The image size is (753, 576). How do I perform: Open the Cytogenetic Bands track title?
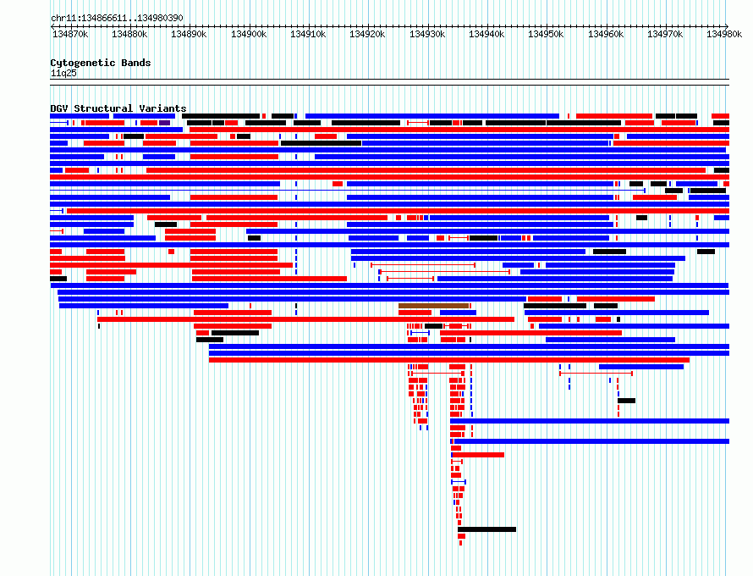tap(101, 63)
